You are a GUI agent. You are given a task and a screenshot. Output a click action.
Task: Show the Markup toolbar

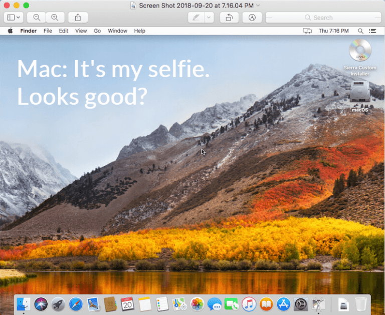pyautogui.click(x=252, y=18)
